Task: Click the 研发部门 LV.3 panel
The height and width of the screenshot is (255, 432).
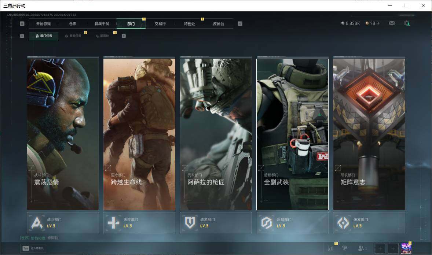Action: (x=369, y=222)
